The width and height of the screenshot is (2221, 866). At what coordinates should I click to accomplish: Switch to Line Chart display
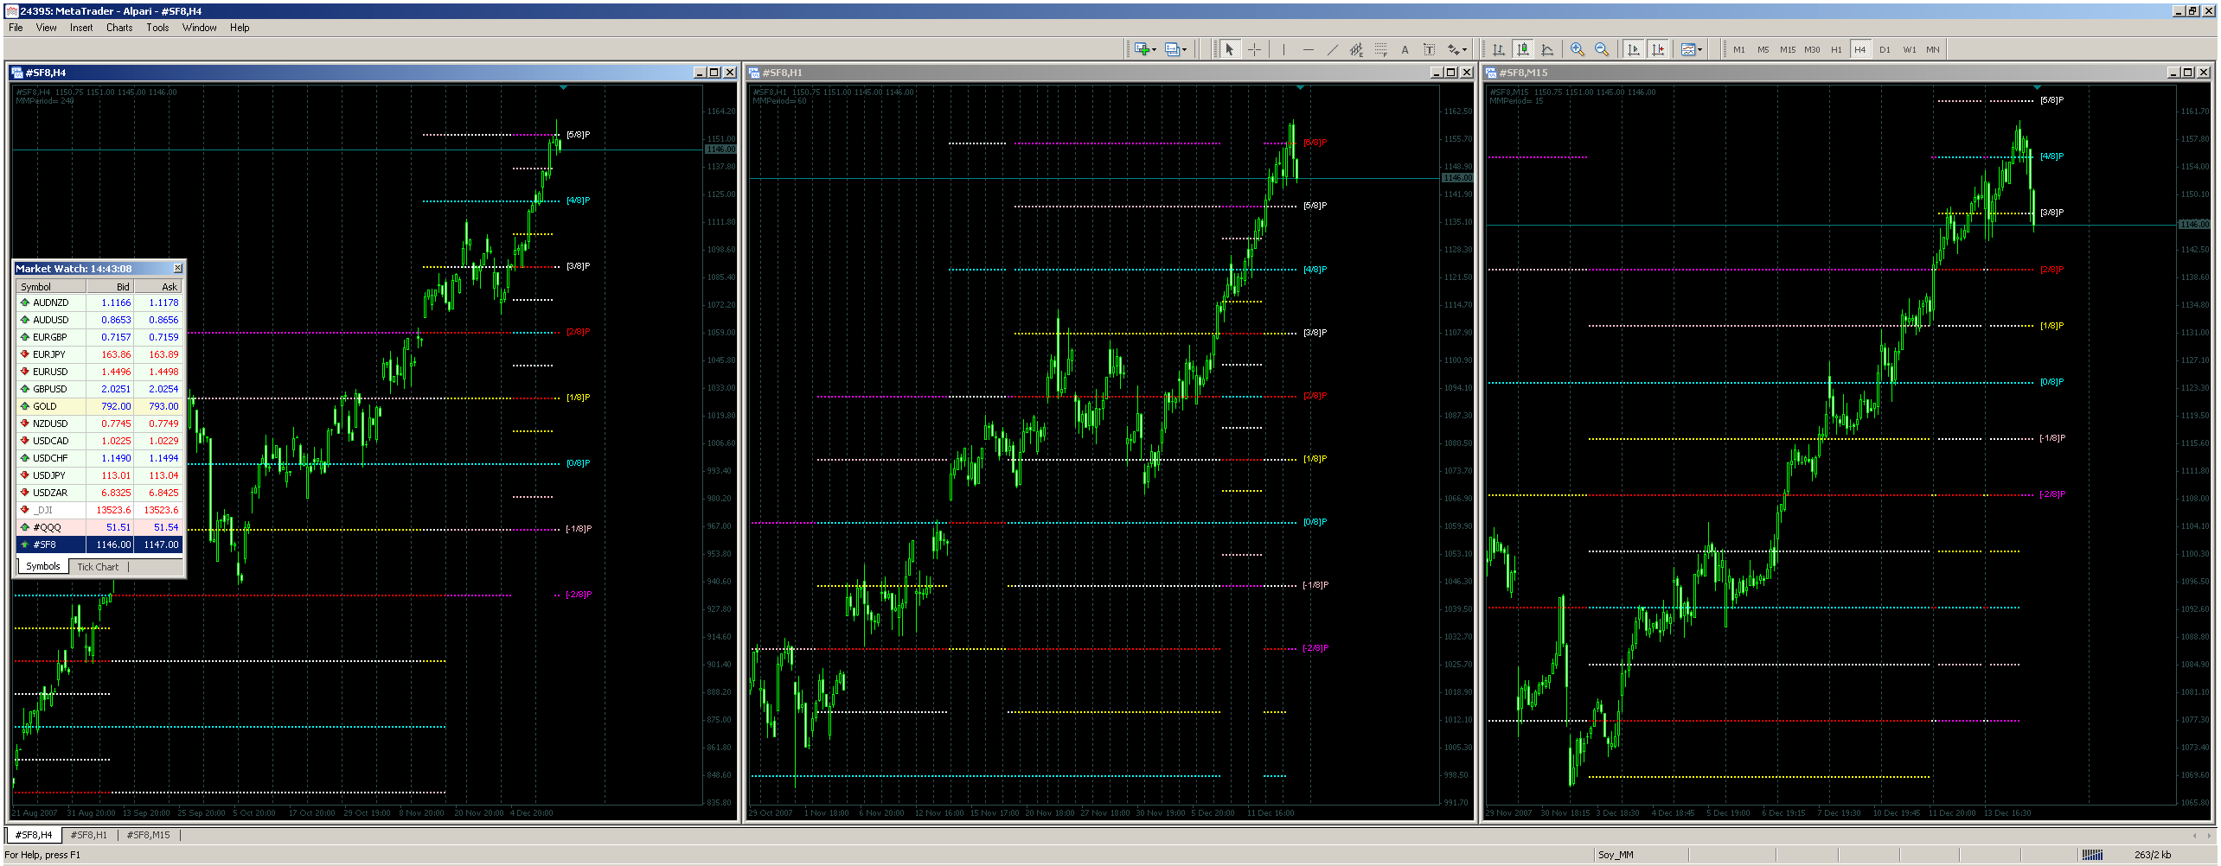(1547, 49)
